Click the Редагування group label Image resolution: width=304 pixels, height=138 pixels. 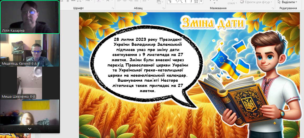tap(288, 8)
